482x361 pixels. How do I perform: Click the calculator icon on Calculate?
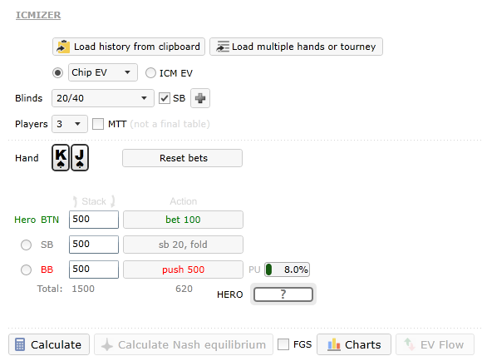click(20, 344)
